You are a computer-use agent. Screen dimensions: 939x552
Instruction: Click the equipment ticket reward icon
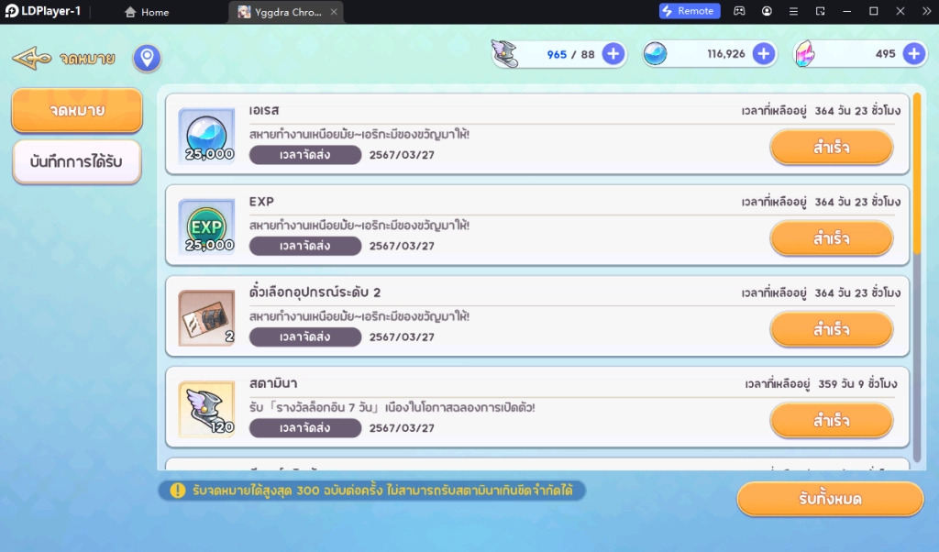pos(206,316)
